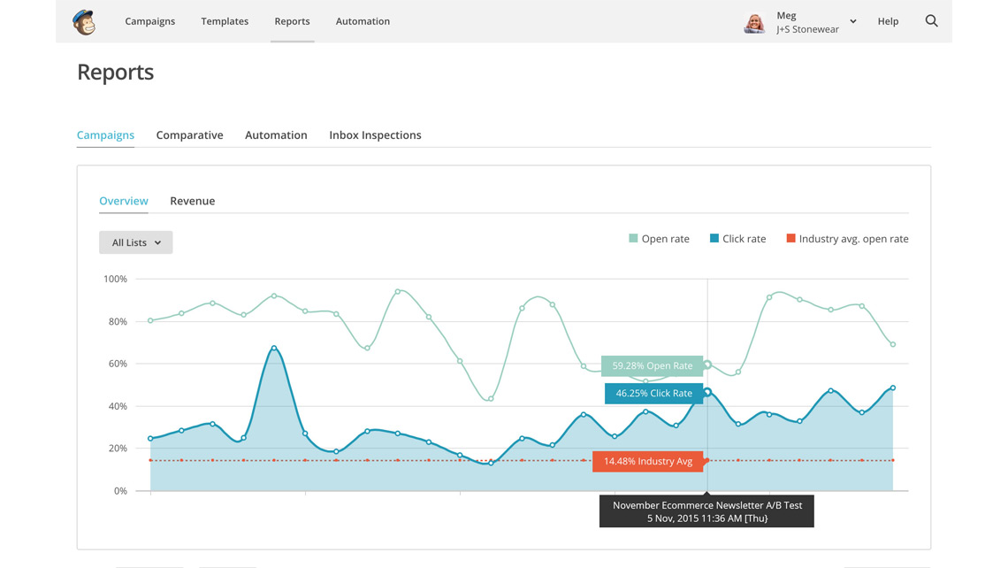The image size is (1008, 568).
Task: Click the orange Industry avg. legend swatch
Action: [790, 239]
